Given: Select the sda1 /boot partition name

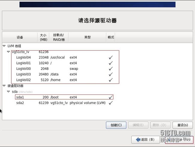Looking at the screenshot, I should (x=20, y=97).
